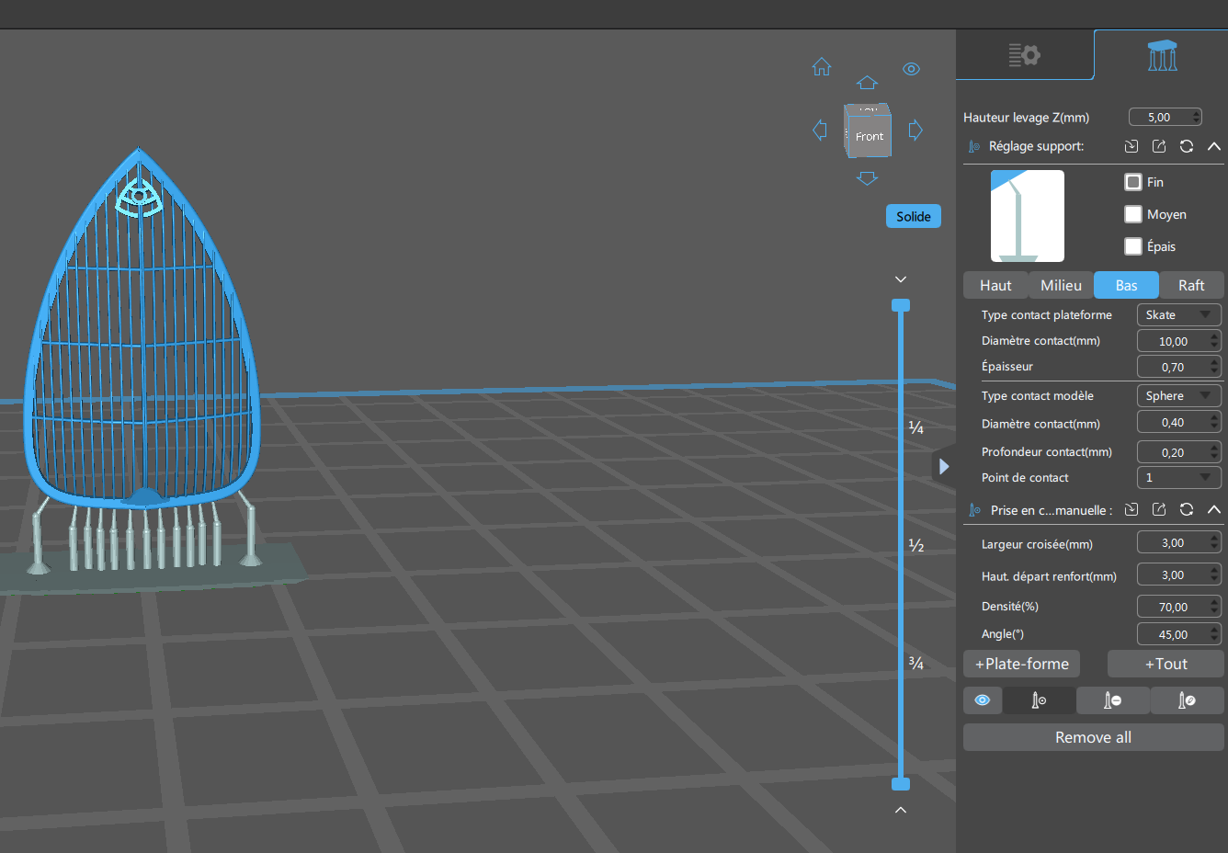Enable the Fin support checkbox

click(1133, 182)
